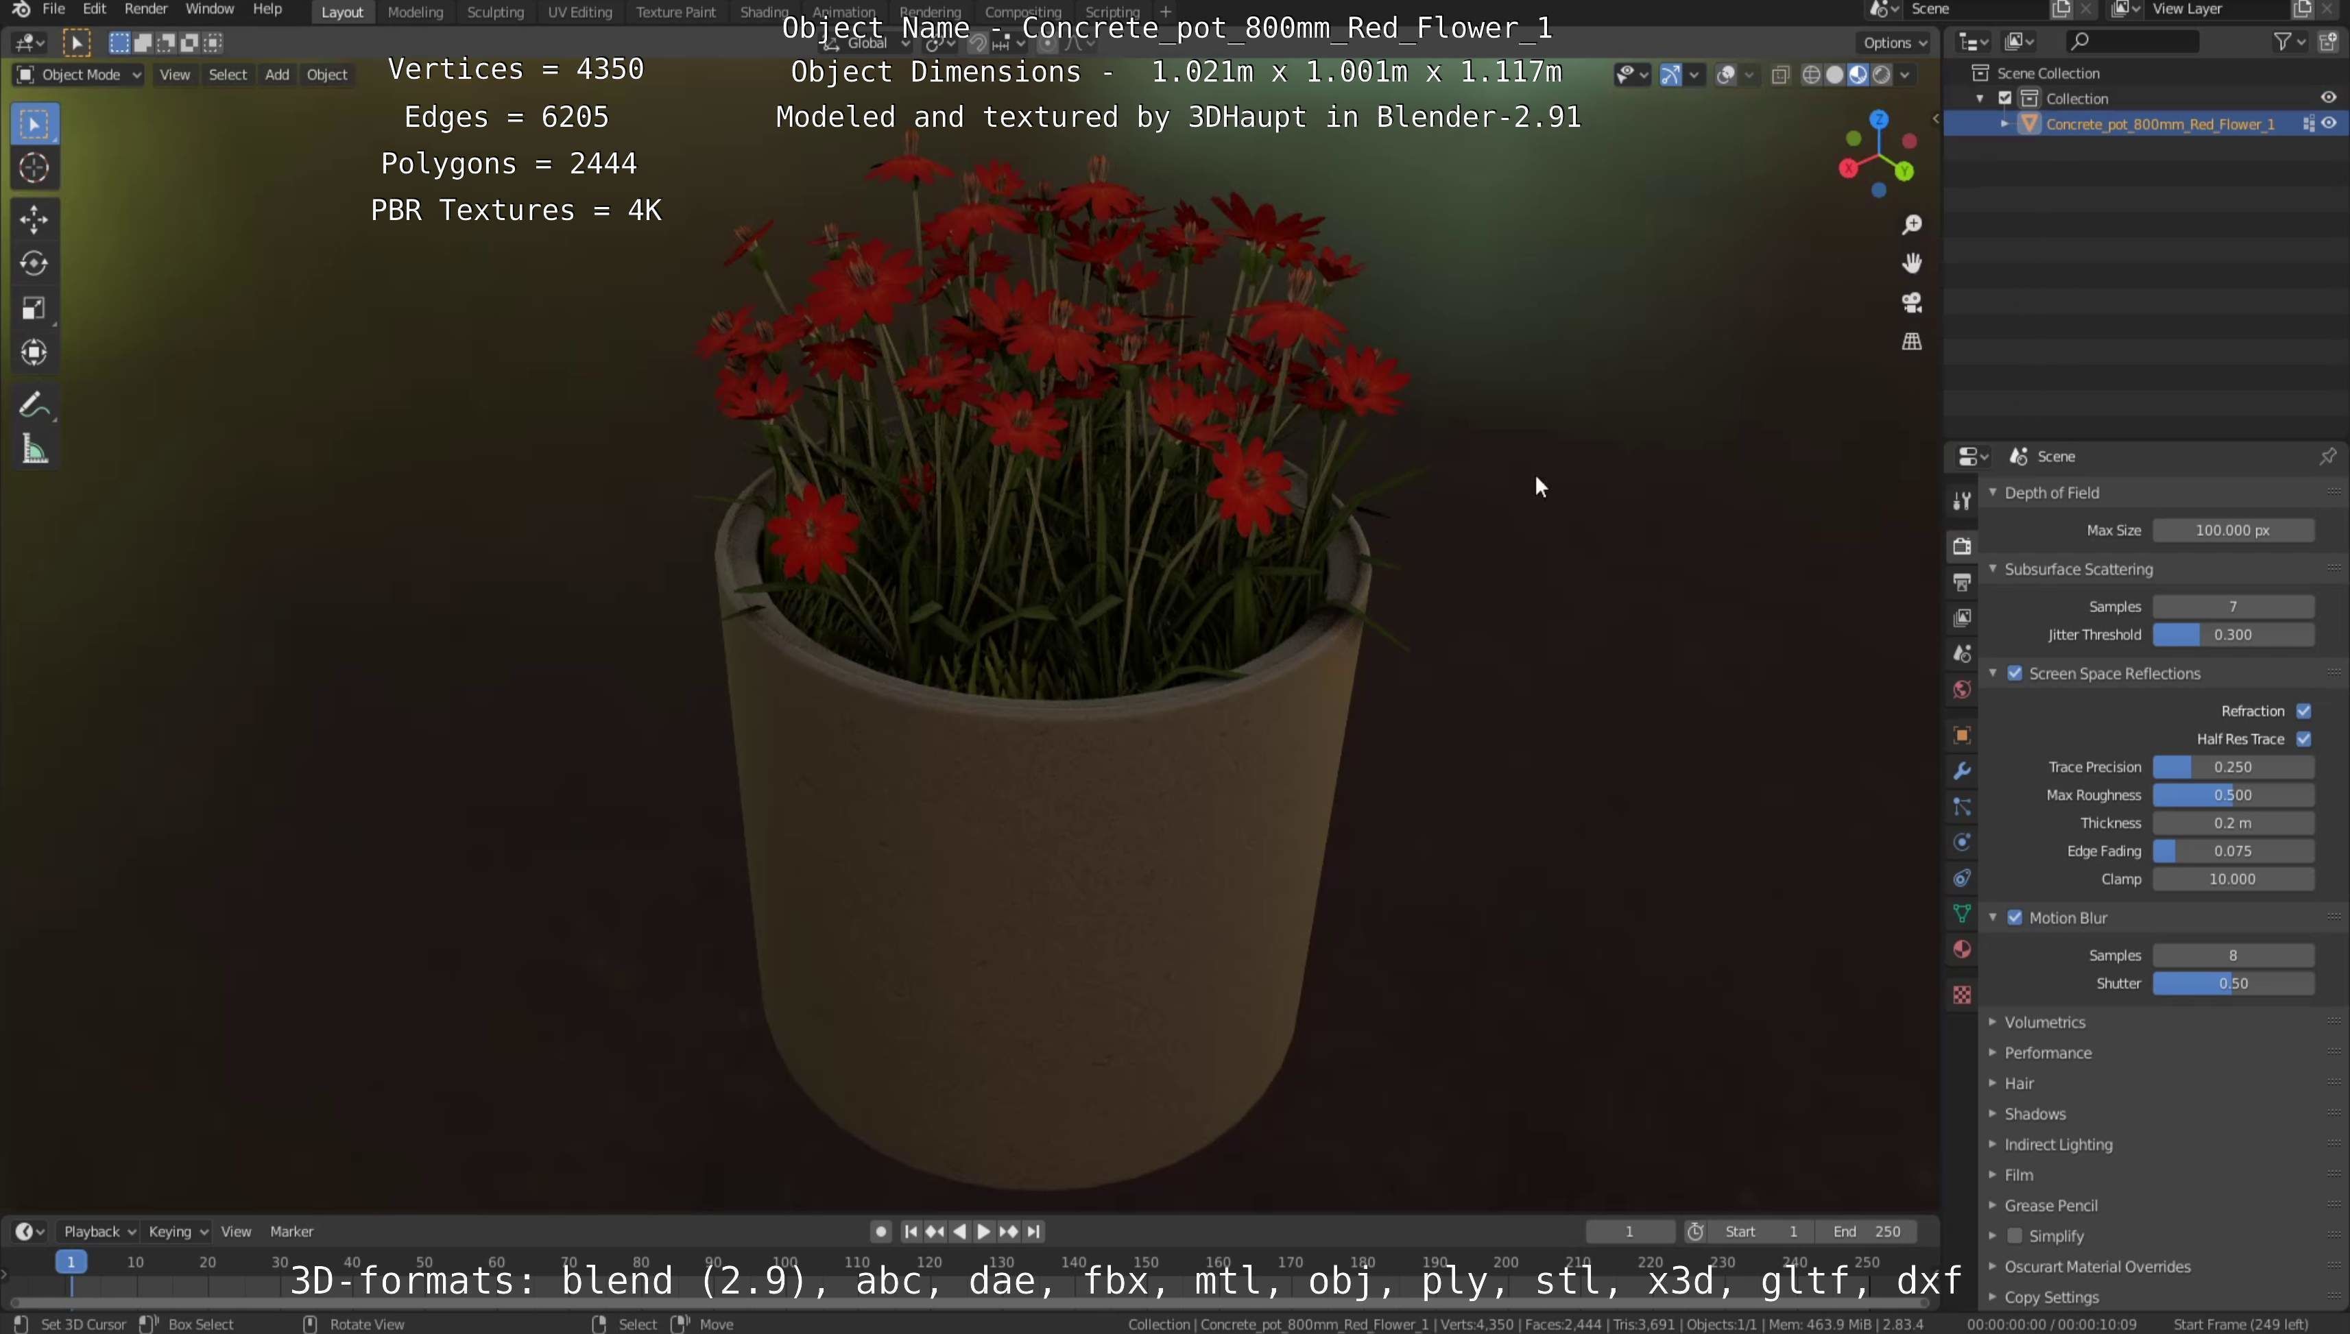Select the Rotate tool

click(x=35, y=264)
